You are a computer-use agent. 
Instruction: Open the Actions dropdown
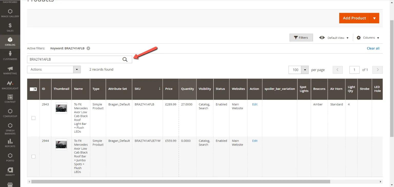click(54, 70)
